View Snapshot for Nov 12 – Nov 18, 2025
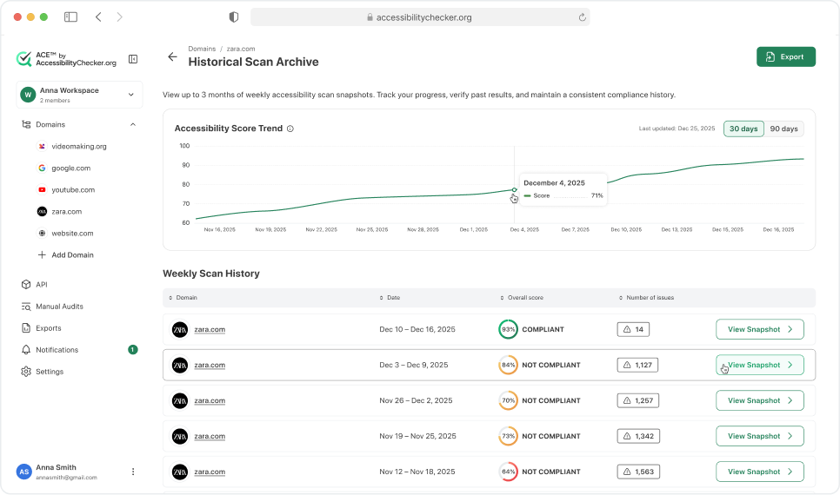 [x=760, y=472]
